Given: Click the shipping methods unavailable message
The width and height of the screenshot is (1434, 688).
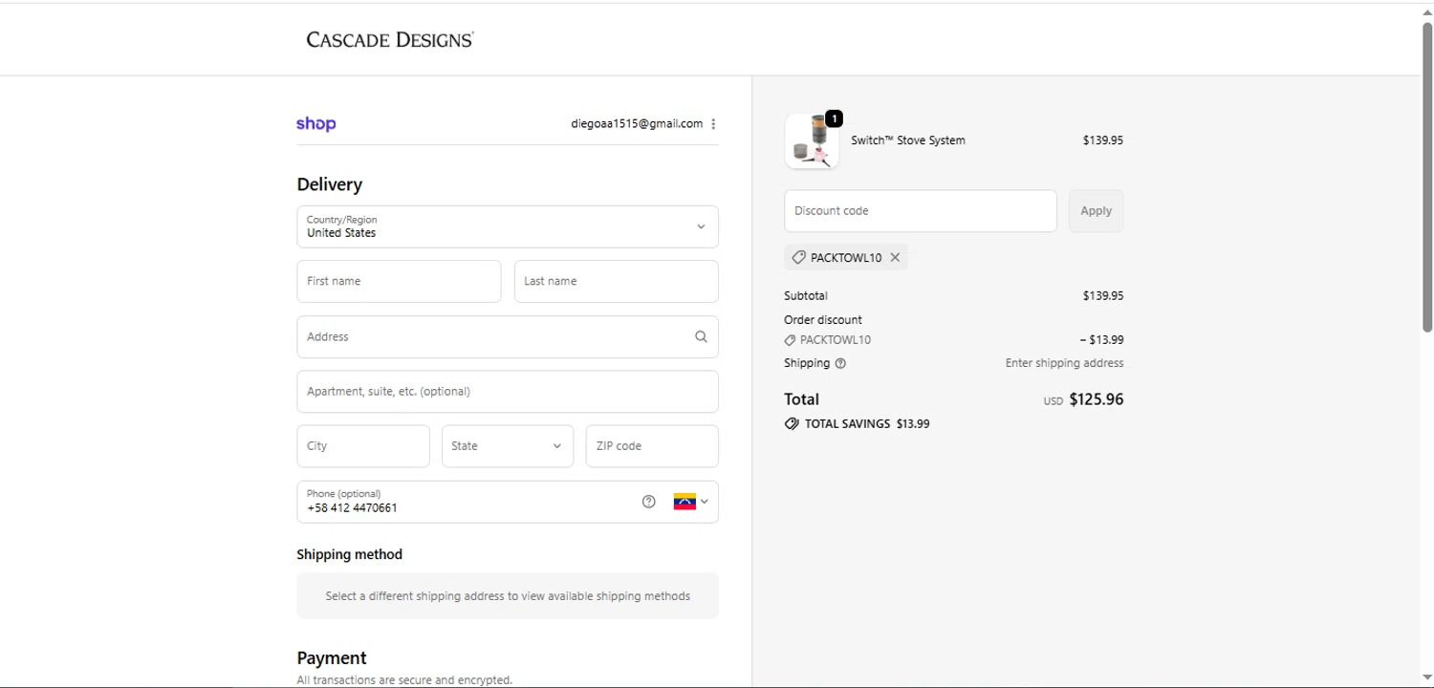Looking at the screenshot, I should (508, 596).
